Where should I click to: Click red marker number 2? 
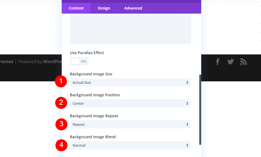(61, 103)
